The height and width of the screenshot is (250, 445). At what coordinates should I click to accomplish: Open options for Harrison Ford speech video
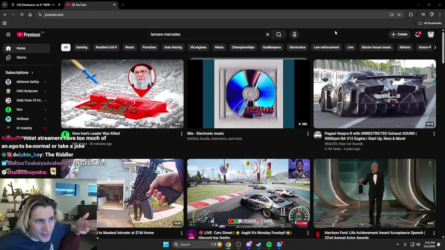tap(434, 233)
